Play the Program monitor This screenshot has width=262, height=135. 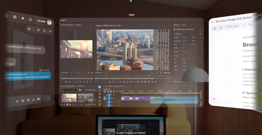coord(127,82)
